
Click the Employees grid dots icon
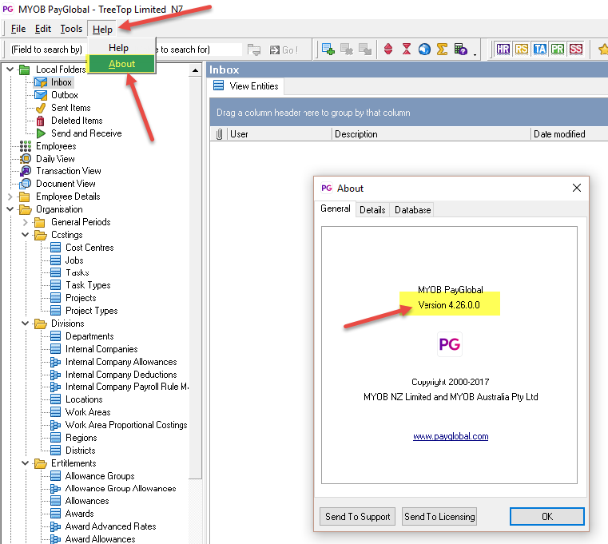(26, 146)
